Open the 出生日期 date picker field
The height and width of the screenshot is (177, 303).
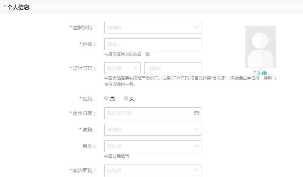[x=149, y=113]
